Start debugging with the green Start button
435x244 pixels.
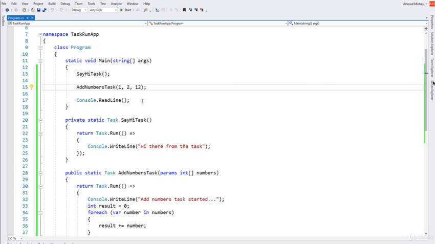(x=126, y=10)
